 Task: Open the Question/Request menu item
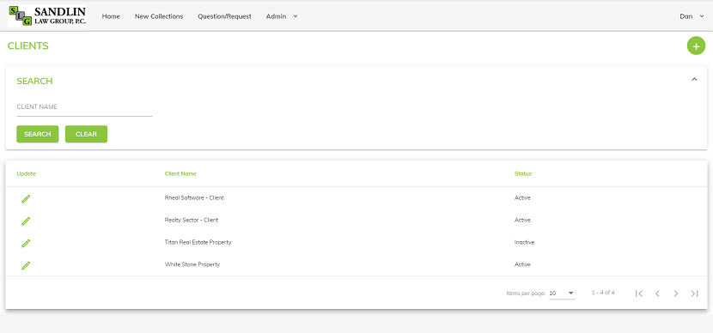coord(224,16)
